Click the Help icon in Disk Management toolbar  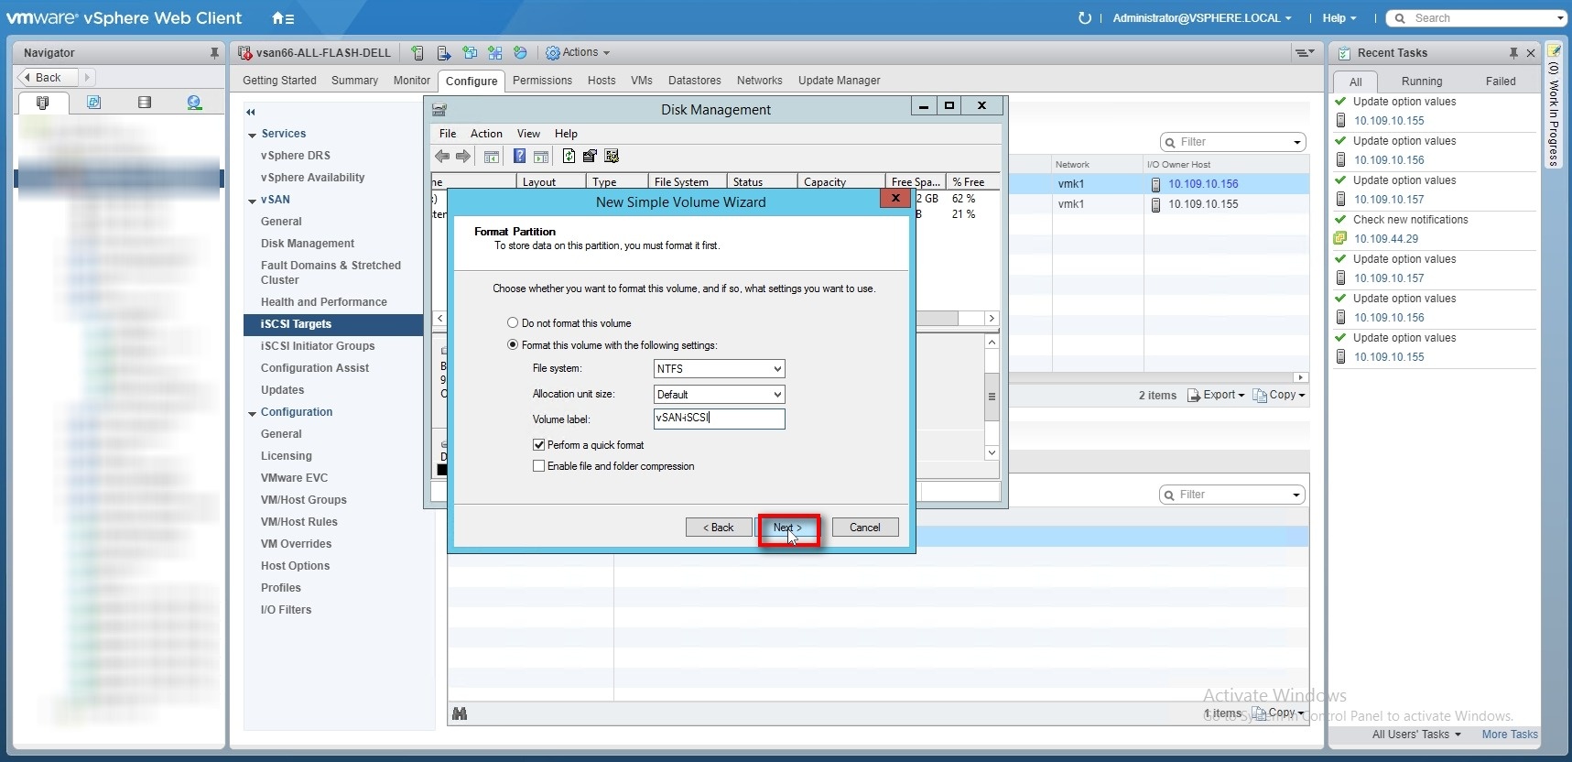click(519, 157)
